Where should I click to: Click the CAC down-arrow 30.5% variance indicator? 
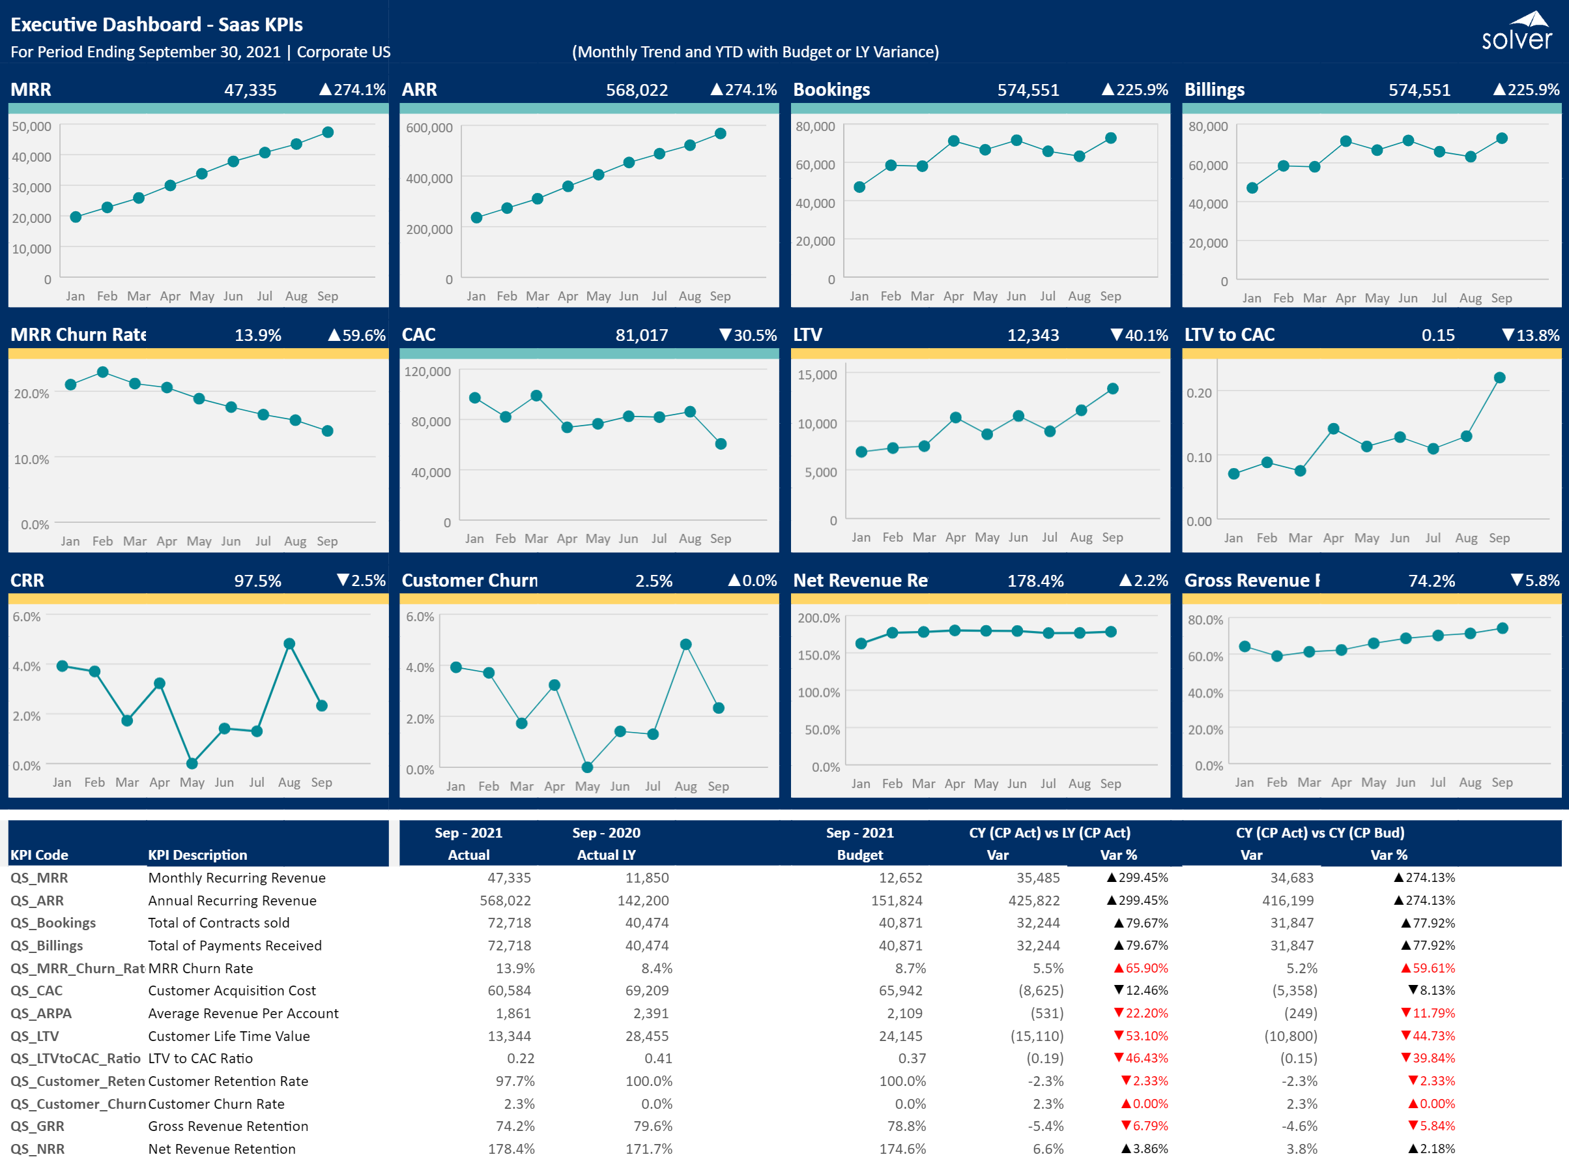pyautogui.click(x=748, y=335)
